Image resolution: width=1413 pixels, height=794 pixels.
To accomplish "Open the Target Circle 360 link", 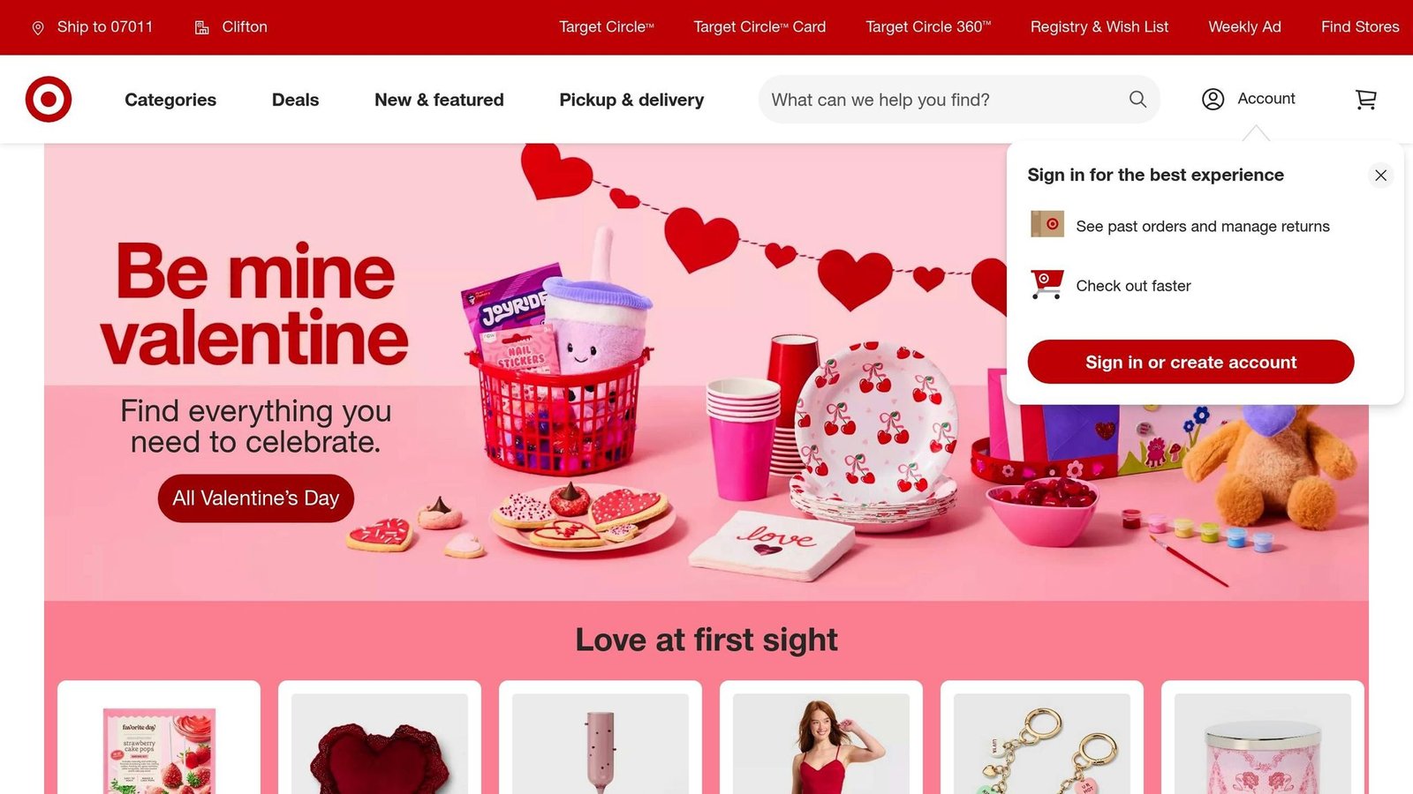I will pos(928,26).
